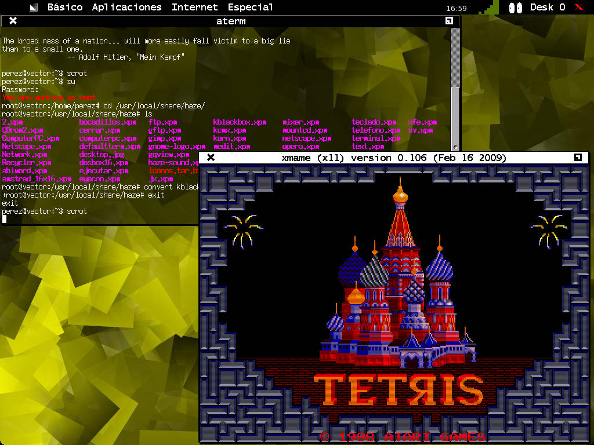
Task: Click the file gqview.xpm
Action: pos(169,154)
